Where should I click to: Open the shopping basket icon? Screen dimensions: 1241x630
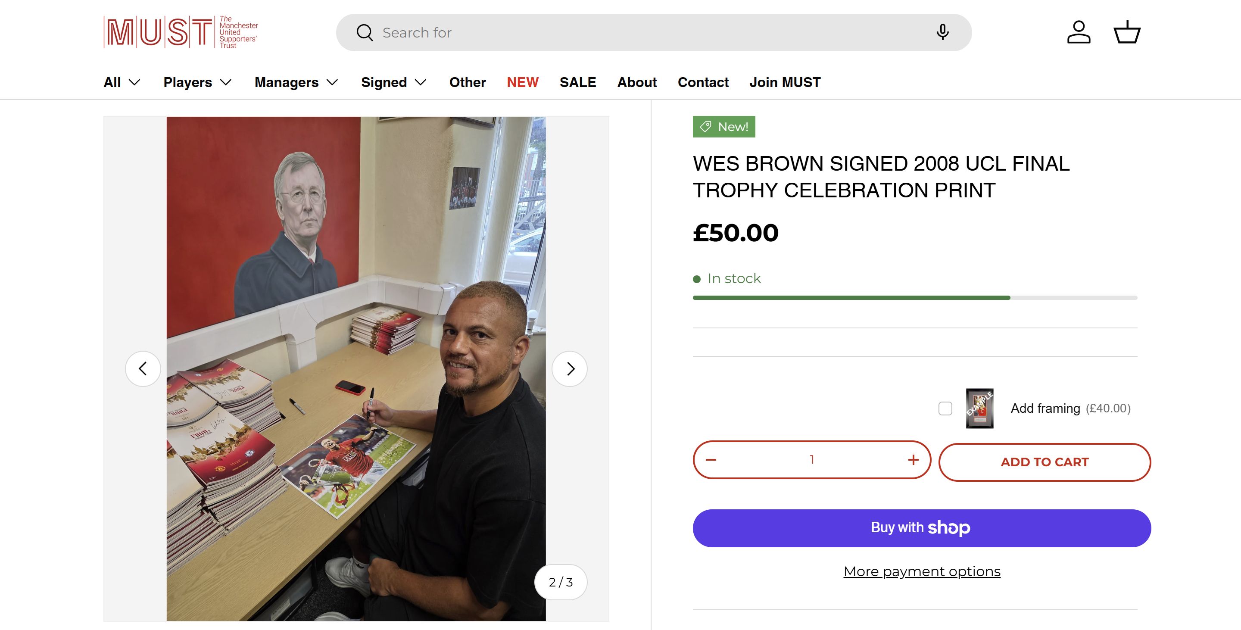1127,32
